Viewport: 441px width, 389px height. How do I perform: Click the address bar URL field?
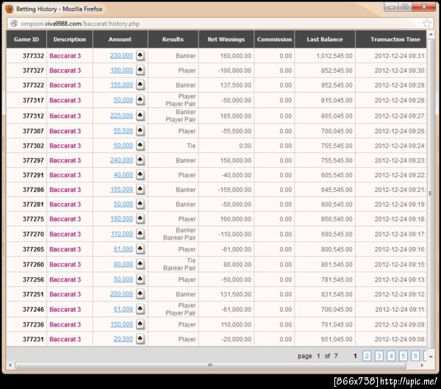[219, 24]
